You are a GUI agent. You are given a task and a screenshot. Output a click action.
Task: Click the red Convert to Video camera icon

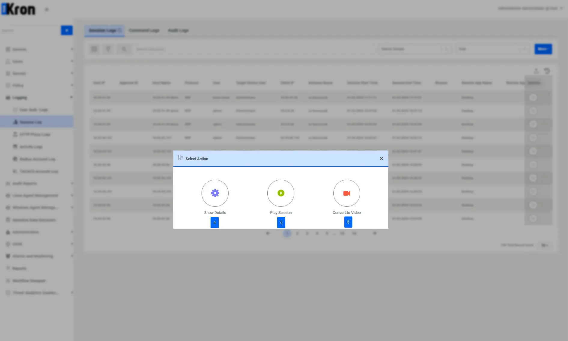(x=347, y=193)
